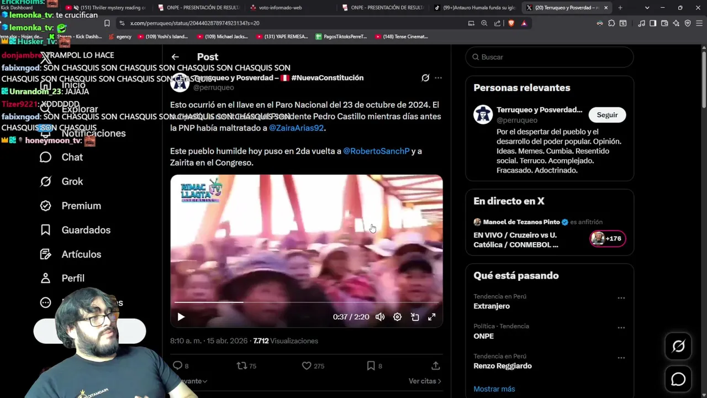This screenshot has height=398, width=707.
Task: Open options for the Extranjero trend
Action: (621, 298)
